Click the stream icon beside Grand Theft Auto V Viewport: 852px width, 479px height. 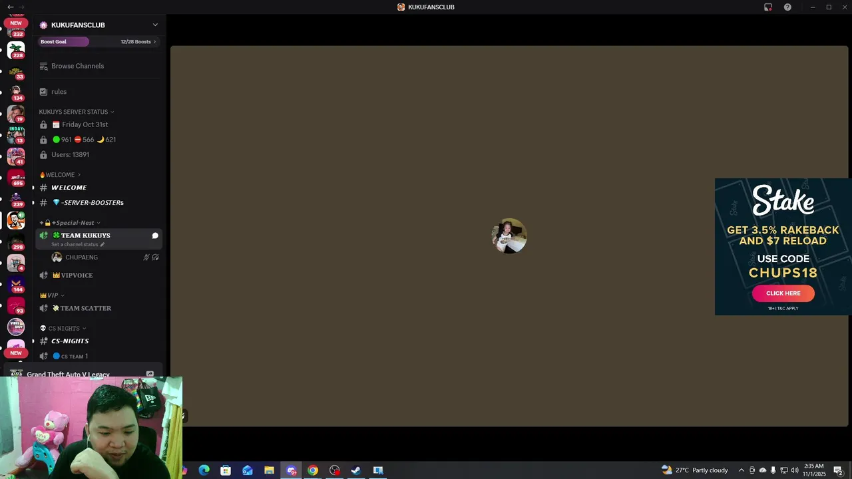(x=150, y=375)
